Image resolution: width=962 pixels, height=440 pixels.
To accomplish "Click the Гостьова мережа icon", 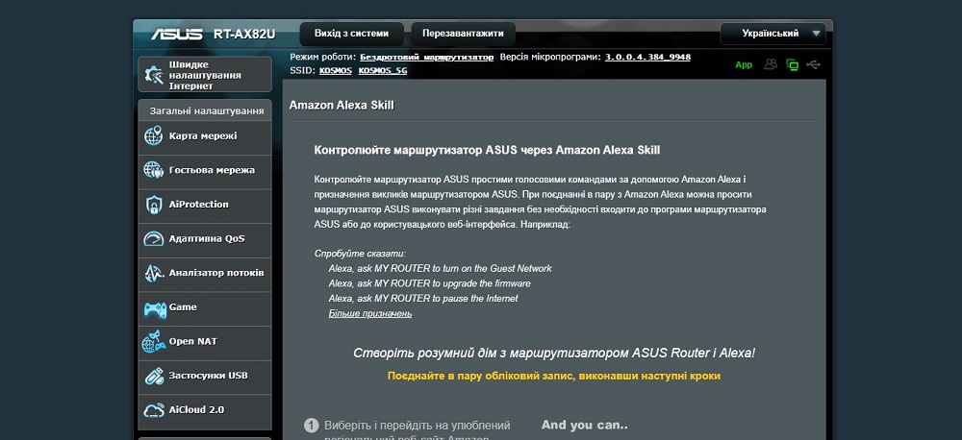I will click(x=153, y=170).
